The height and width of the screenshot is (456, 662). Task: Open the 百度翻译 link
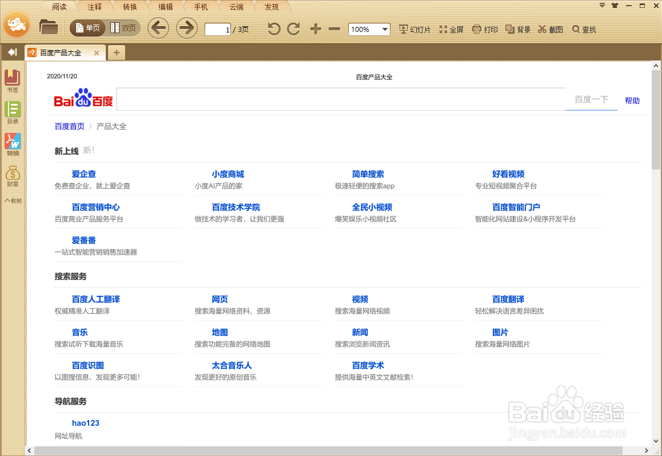508,299
